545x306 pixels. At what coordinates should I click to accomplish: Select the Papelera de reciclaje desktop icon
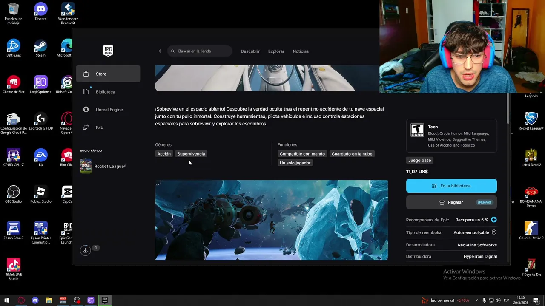pos(13,14)
